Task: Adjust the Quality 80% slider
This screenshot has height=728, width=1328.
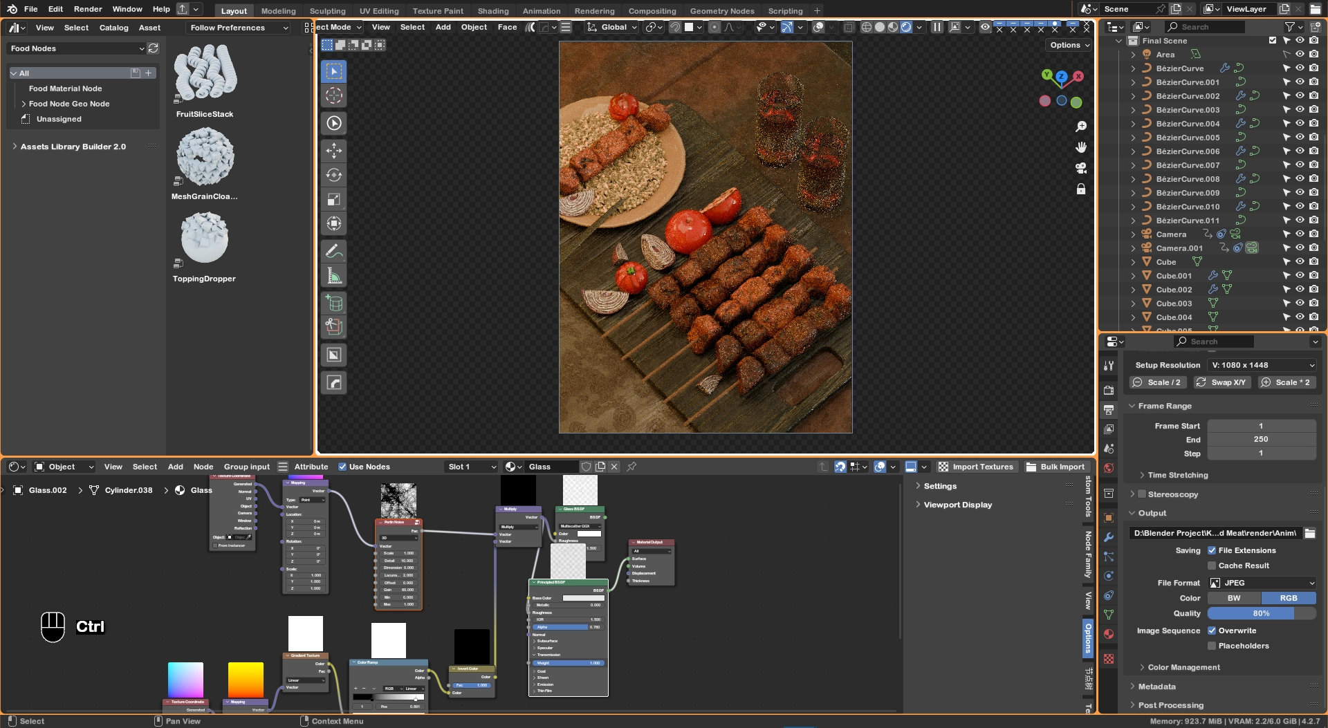Action: 1261,613
